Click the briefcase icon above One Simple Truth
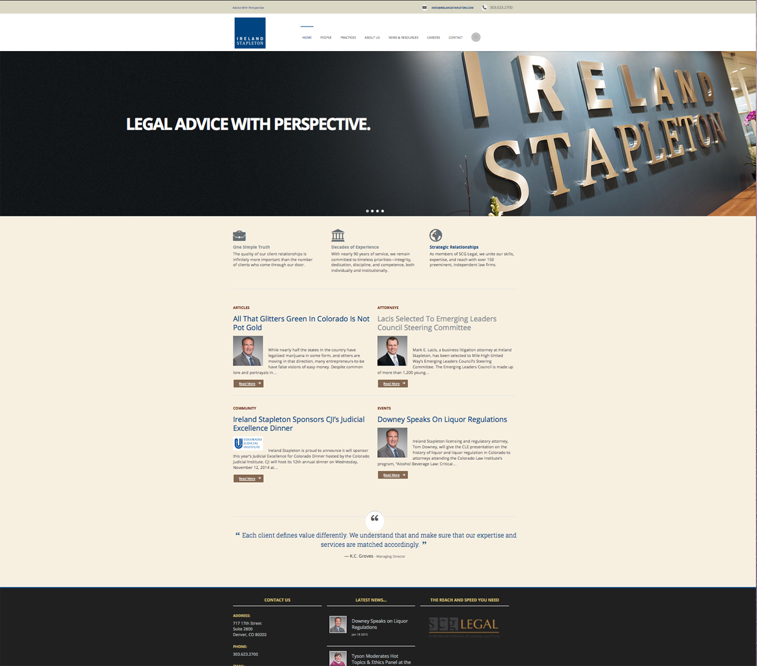 coord(239,236)
